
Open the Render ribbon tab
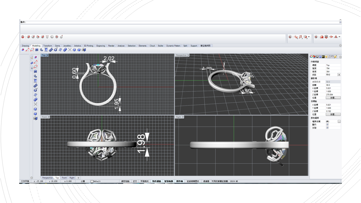pyautogui.click(x=111, y=46)
